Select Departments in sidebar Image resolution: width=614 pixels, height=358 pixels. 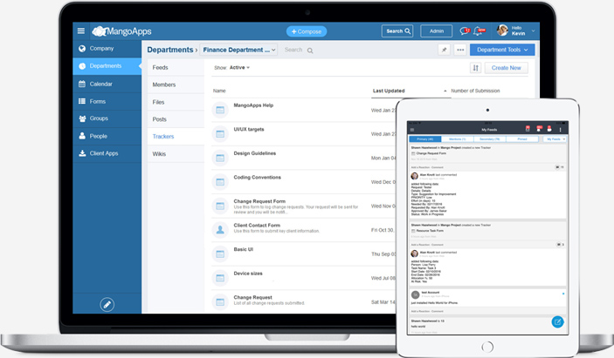tap(107, 66)
